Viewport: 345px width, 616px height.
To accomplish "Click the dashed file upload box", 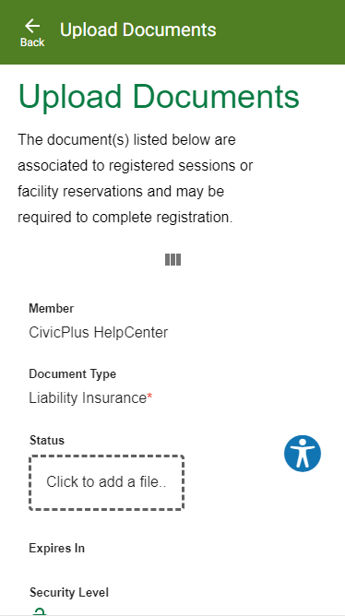I will [x=106, y=482].
